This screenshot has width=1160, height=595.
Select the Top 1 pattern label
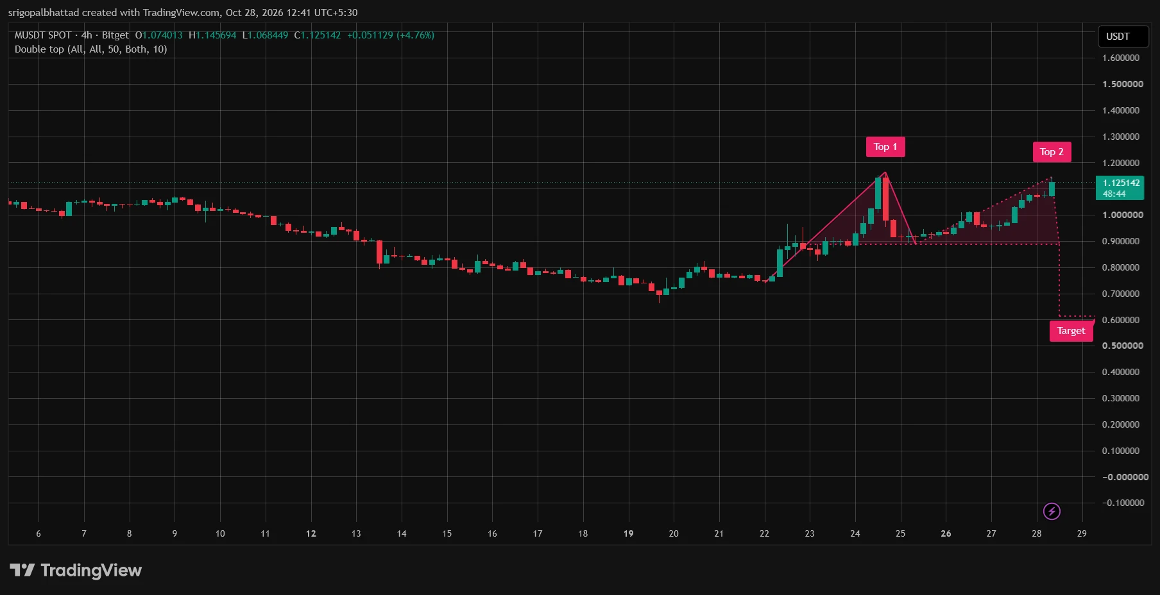pos(885,147)
